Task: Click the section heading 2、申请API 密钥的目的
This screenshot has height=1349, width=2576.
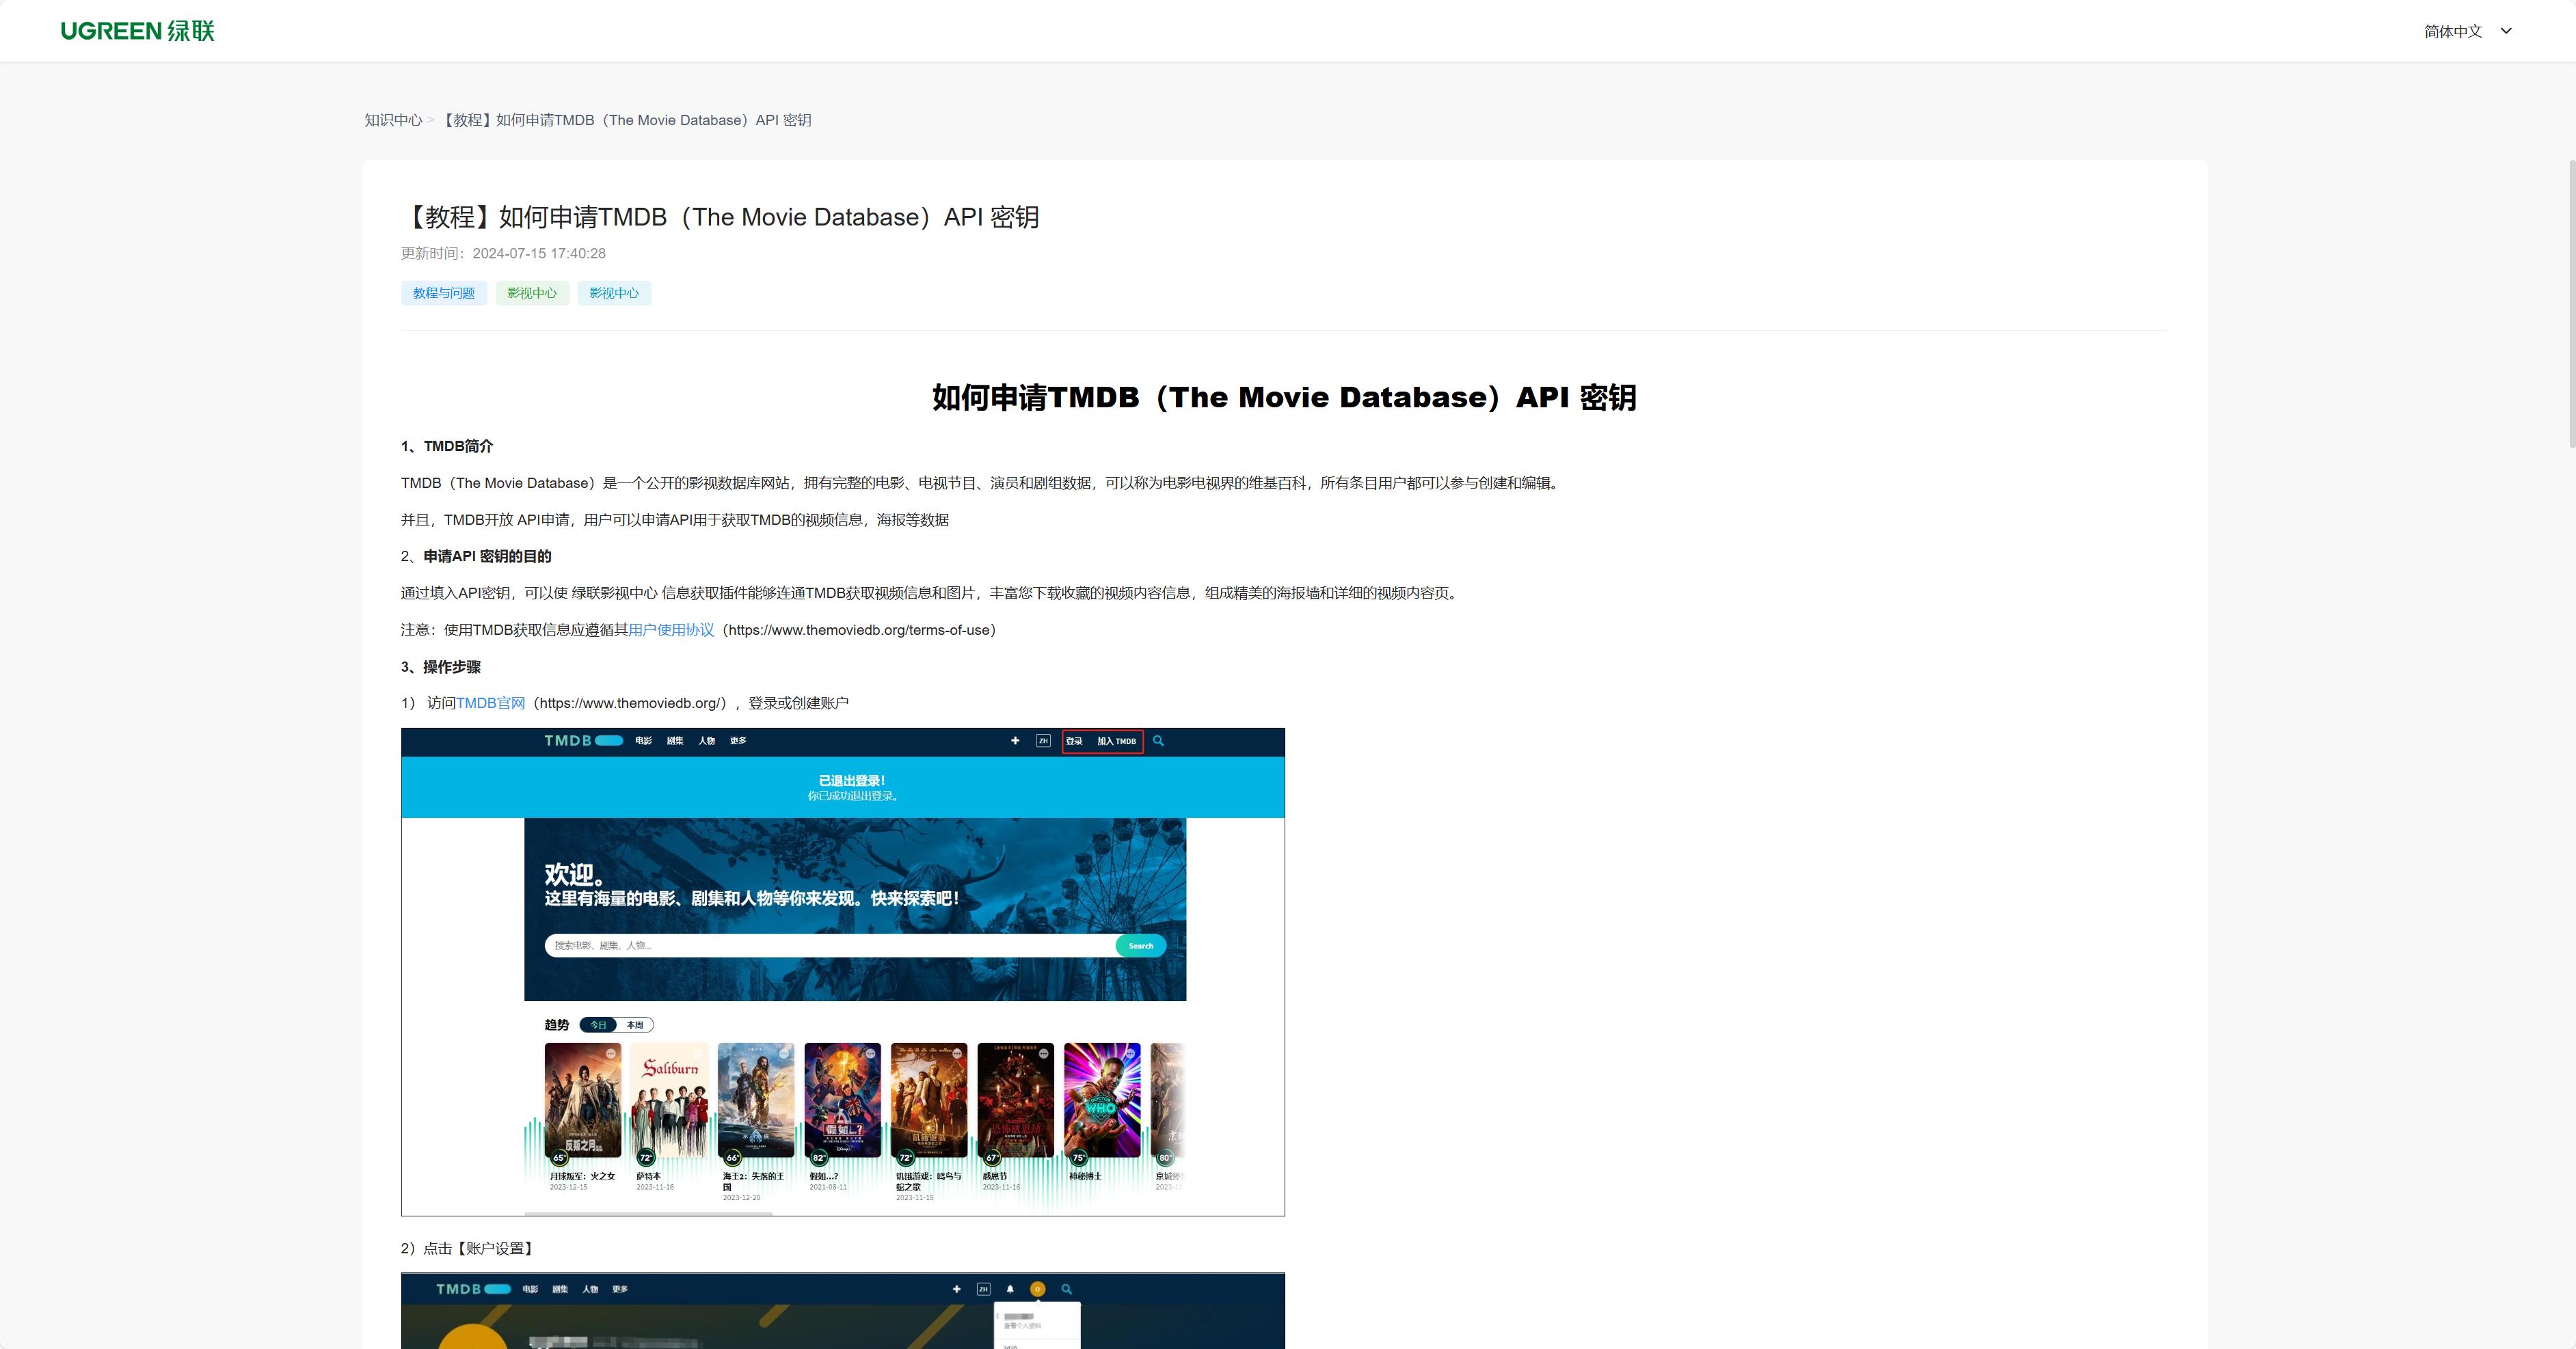Action: (476, 556)
